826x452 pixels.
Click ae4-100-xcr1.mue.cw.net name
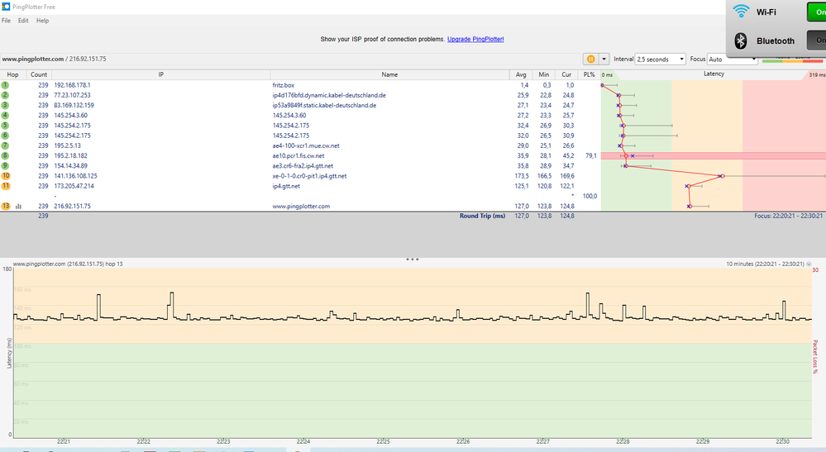click(x=306, y=145)
